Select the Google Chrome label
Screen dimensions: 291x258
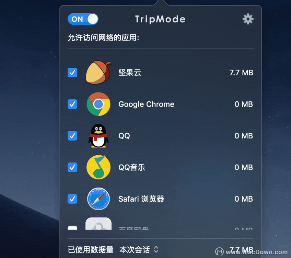click(x=146, y=104)
